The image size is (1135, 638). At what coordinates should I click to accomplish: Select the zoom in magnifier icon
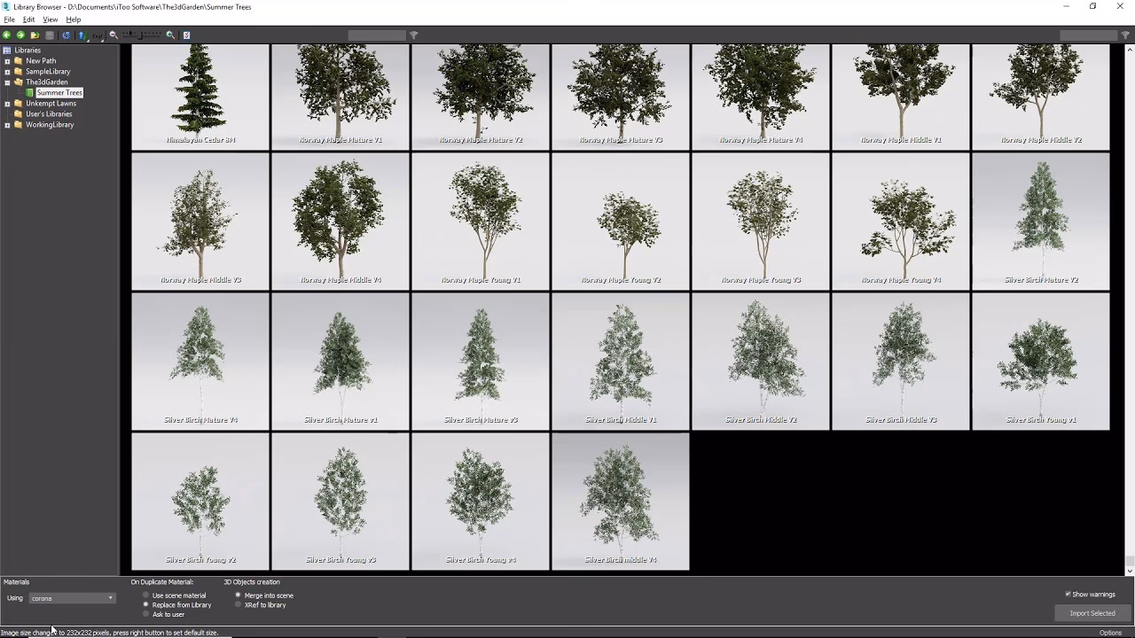pyautogui.click(x=169, y=35)
